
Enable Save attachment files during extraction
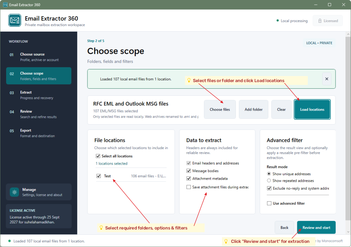pos(189,187)
